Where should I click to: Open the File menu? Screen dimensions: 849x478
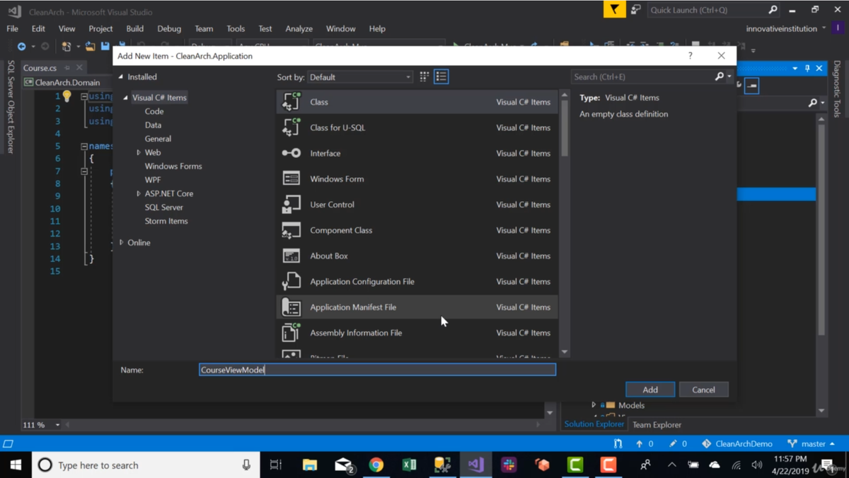point(13,28)
